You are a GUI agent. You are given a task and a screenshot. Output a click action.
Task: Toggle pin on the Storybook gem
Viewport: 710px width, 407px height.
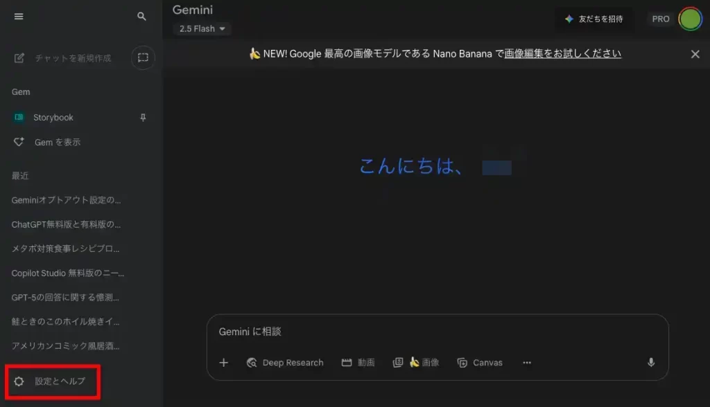pyautogui.click(x=143, y=118)
